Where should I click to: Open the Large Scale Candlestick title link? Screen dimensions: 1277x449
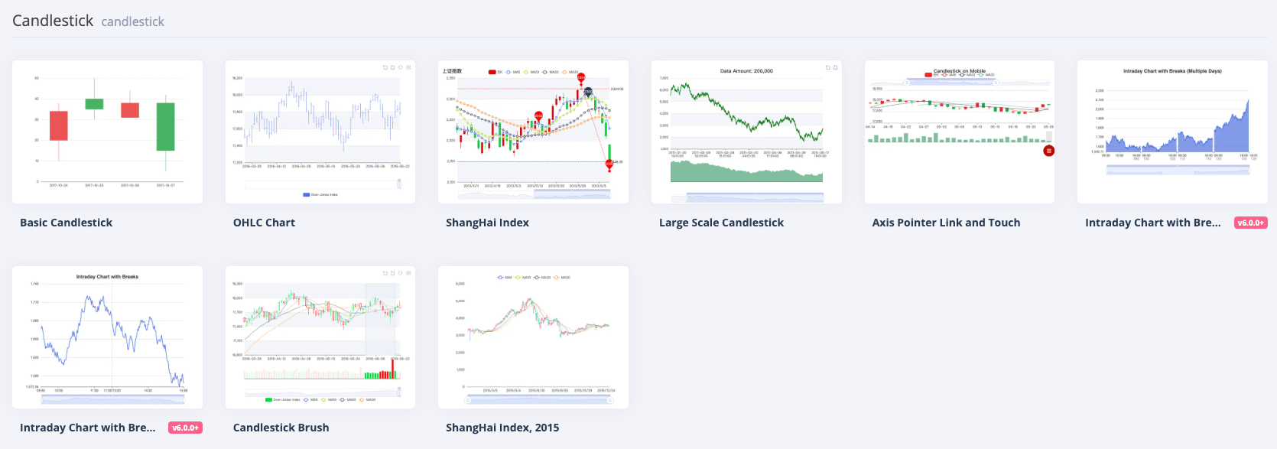(721, 223)
